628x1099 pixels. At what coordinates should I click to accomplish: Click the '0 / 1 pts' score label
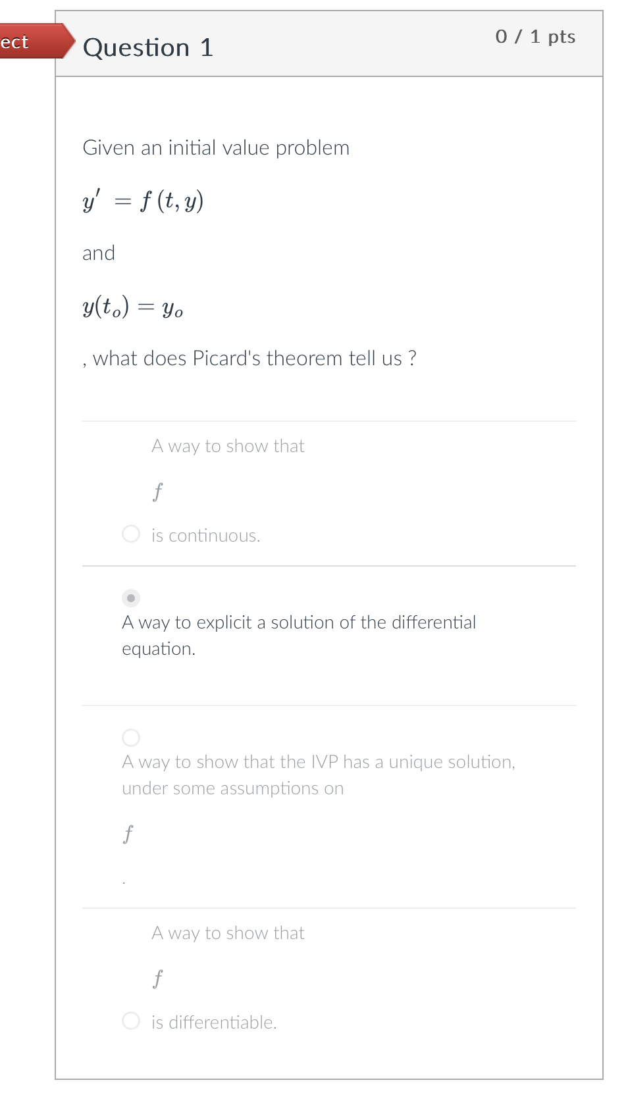point(535,37)
